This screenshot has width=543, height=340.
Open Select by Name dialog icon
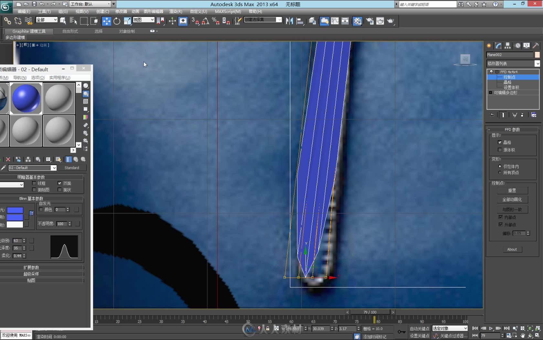pos(73,21)
